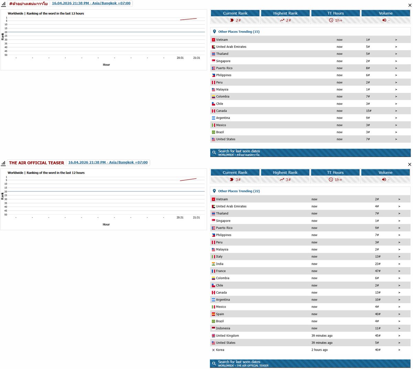Image resolution: width=413 pixels, height=369 pixels.
Task: Click the United States 7# row in the top list
Action: [310, 139]
